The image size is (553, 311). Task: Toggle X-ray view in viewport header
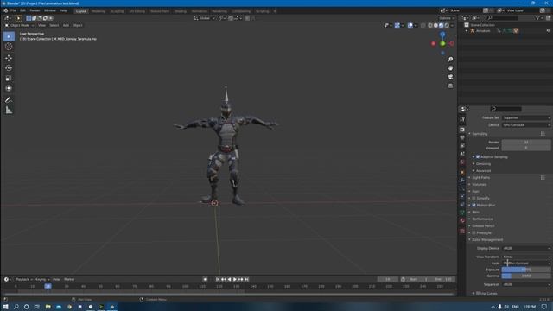(x=423, y=25)
